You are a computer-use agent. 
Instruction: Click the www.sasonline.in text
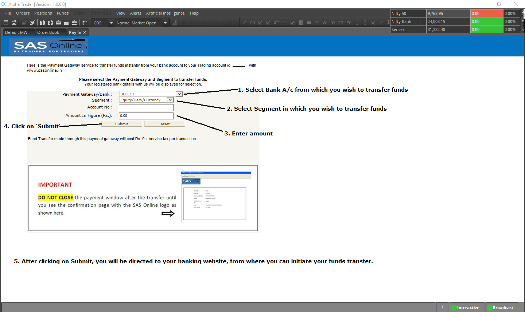pyautogui.click(x=44, y=71)
